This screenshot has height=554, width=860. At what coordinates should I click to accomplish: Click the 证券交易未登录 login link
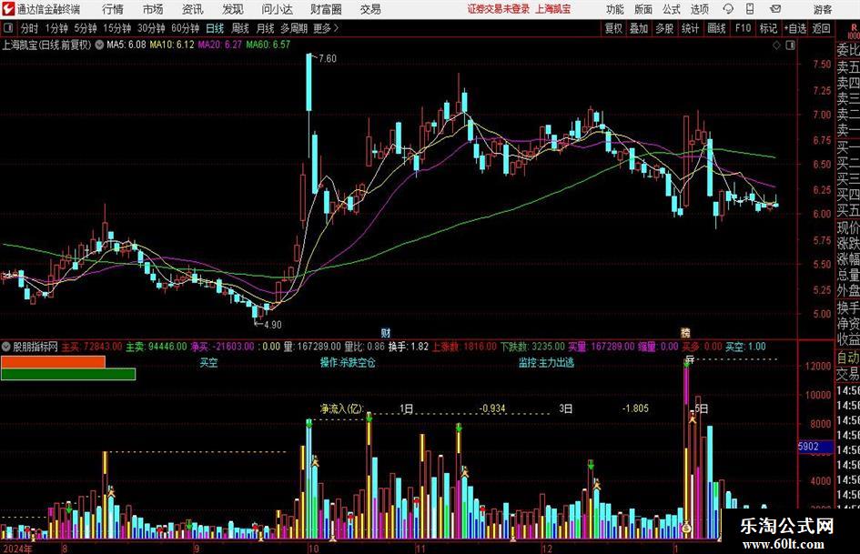(499, 9)
